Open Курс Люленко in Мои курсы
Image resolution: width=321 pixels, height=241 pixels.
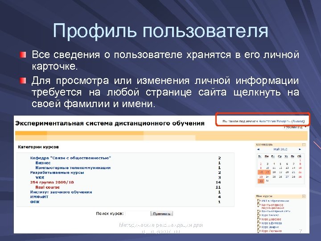click(272, 231)
